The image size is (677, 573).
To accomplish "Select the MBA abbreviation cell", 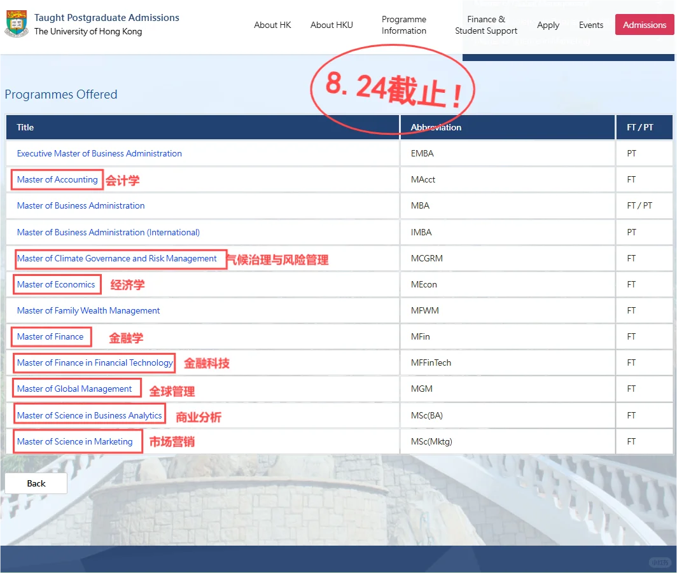I will (x=507, y=205).
